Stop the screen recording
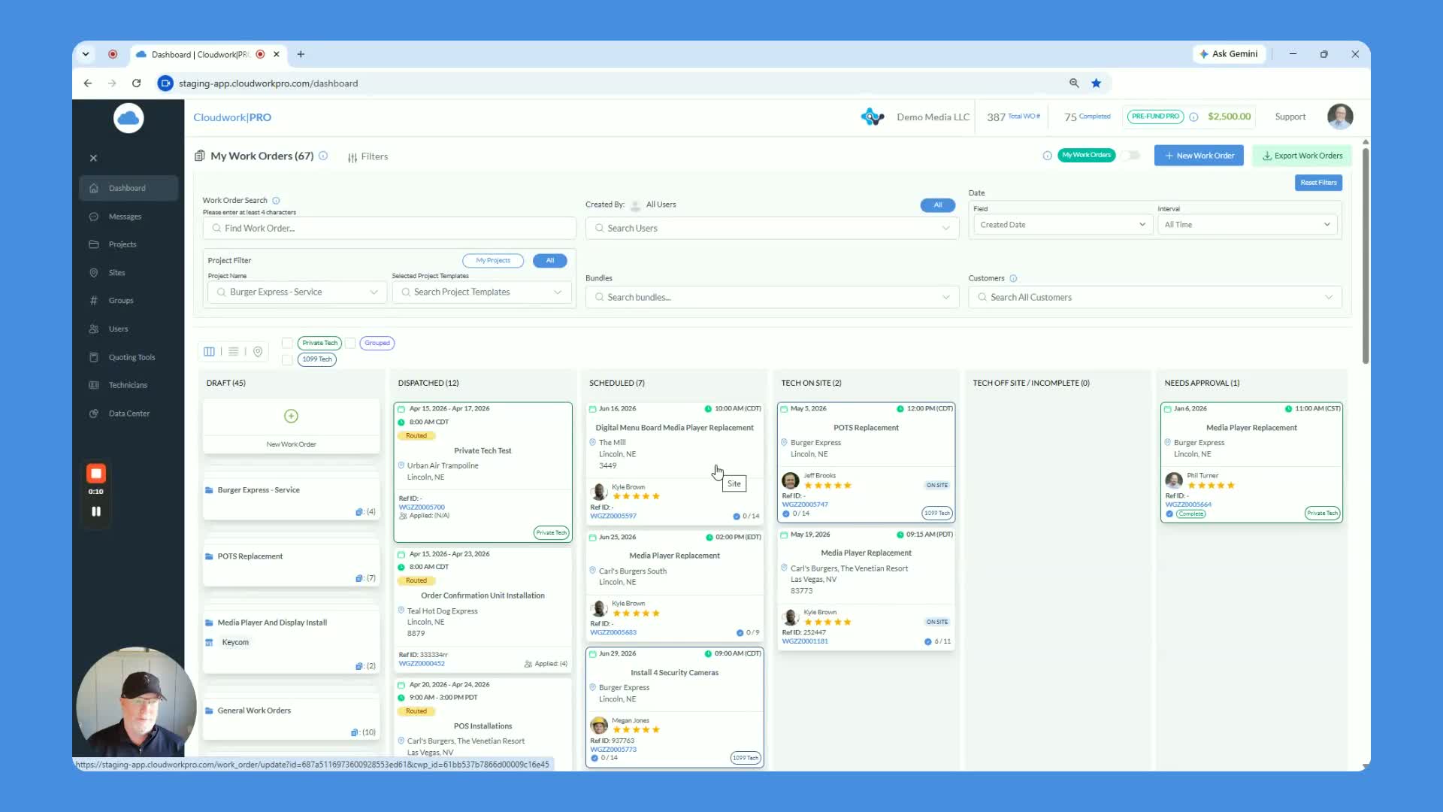This screenshot has height=812, width=1443. click(x=96, y=474)
